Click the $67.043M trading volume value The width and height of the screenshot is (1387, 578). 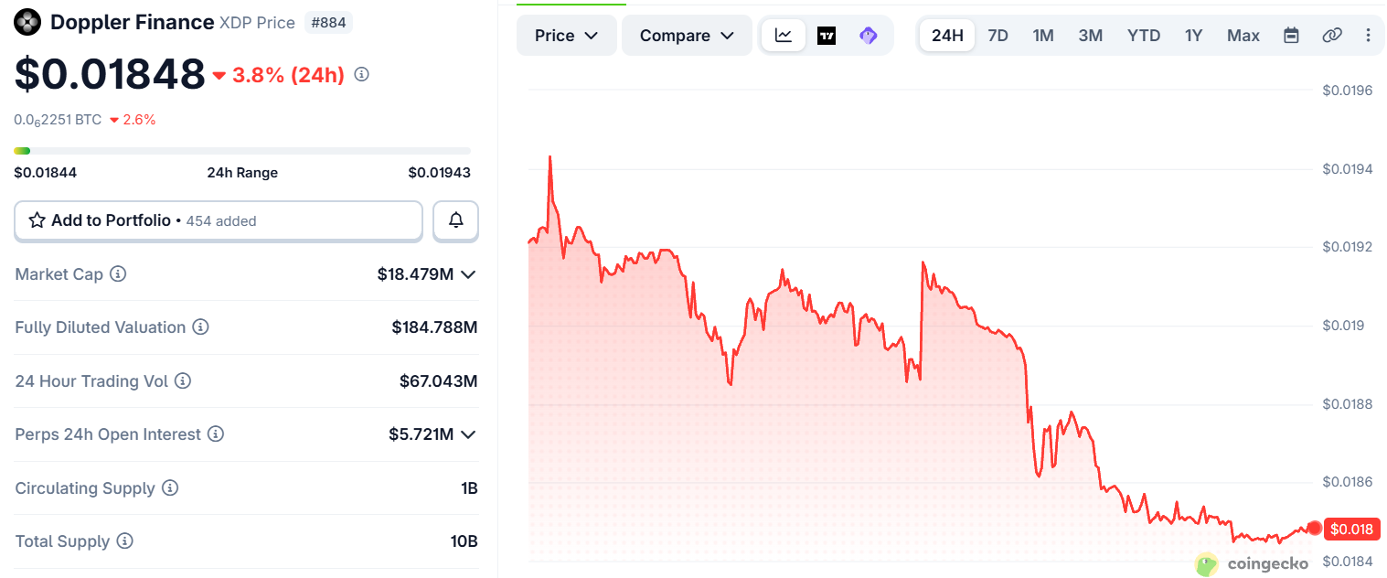pos(439,381)
